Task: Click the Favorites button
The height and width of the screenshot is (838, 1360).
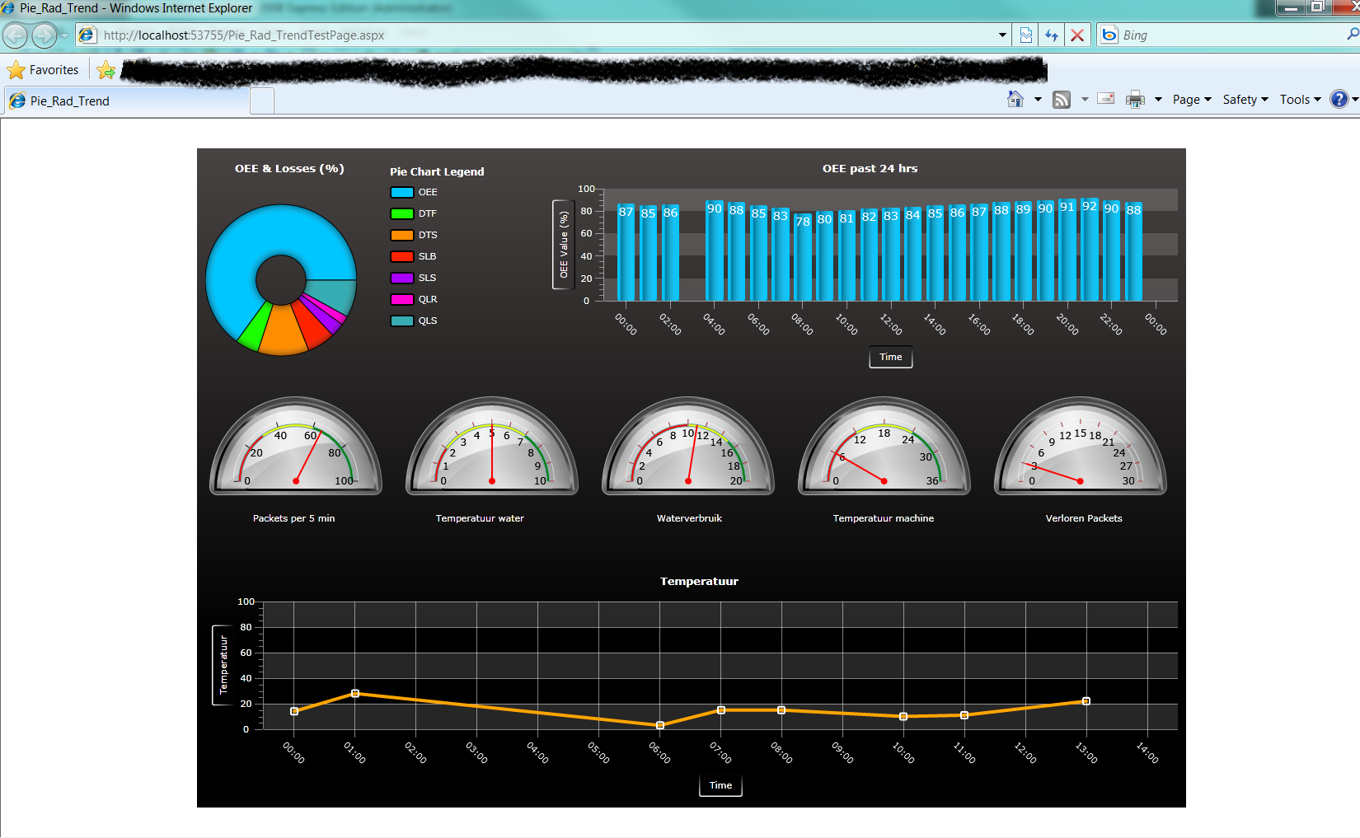Action: 43,70
